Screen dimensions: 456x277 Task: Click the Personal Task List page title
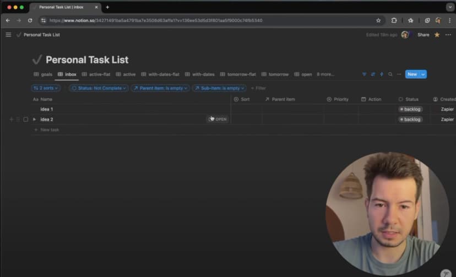point(87,60)
